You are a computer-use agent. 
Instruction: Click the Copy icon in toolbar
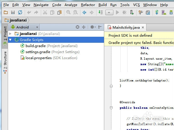click(52, 12)
